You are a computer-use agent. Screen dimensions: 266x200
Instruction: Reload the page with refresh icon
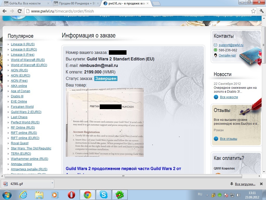pos(20,11)
